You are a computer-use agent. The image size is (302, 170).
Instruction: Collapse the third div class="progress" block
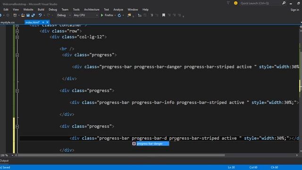tap(17, 127)
